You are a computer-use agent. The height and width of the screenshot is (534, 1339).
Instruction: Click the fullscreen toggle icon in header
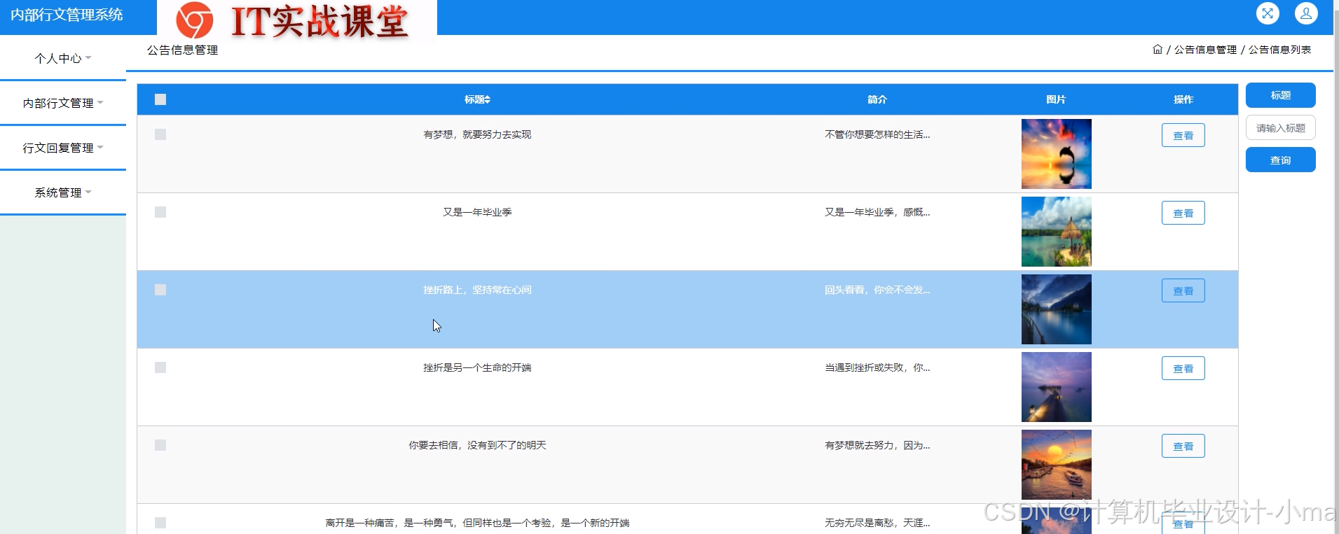tap(1268, 13)
